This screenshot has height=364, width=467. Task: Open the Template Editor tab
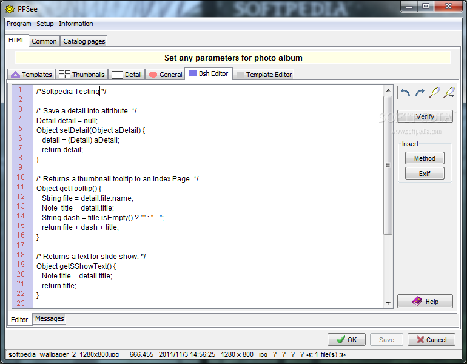[264, 75]
